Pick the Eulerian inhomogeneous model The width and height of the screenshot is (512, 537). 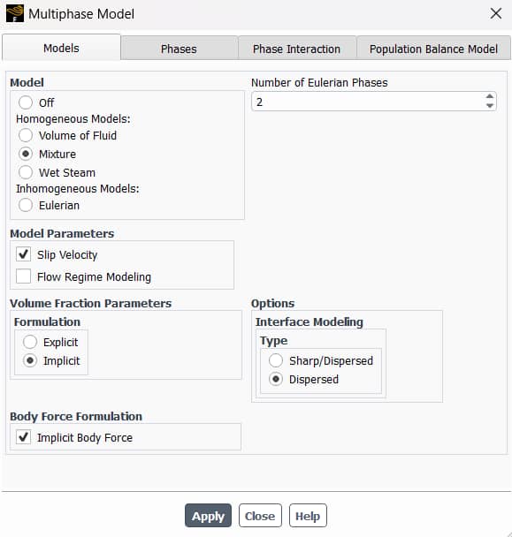[26, 205]
